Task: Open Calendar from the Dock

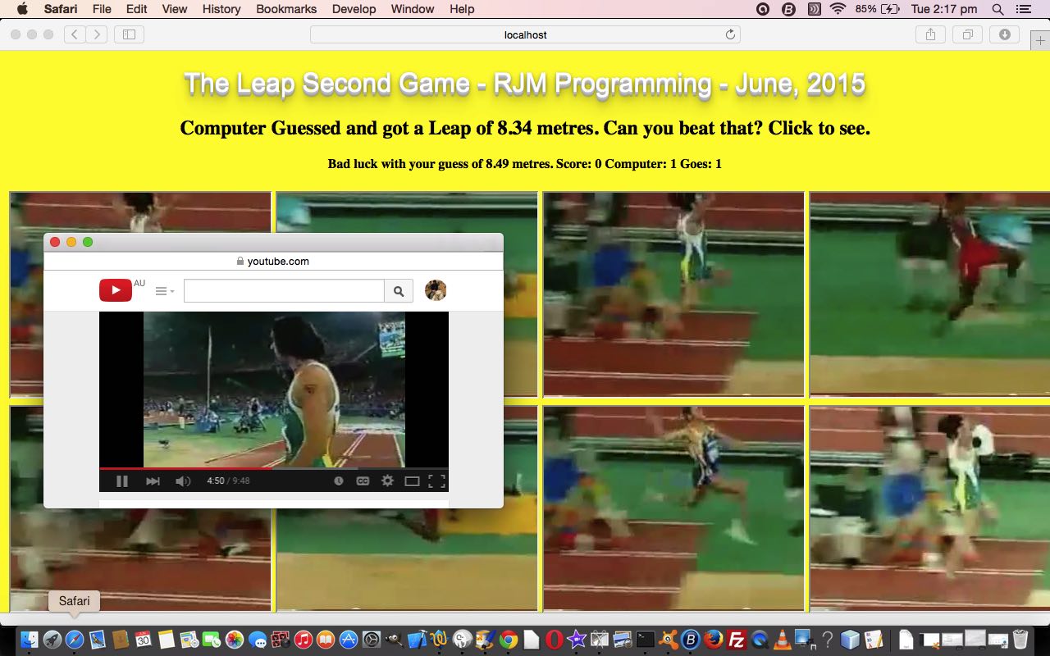Action: [x=144, y=640]
